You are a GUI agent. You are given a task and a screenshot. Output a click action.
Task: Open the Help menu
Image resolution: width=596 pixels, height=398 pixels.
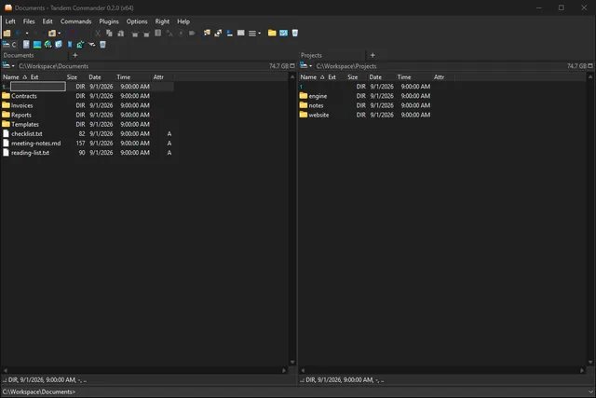coord(183,21)
